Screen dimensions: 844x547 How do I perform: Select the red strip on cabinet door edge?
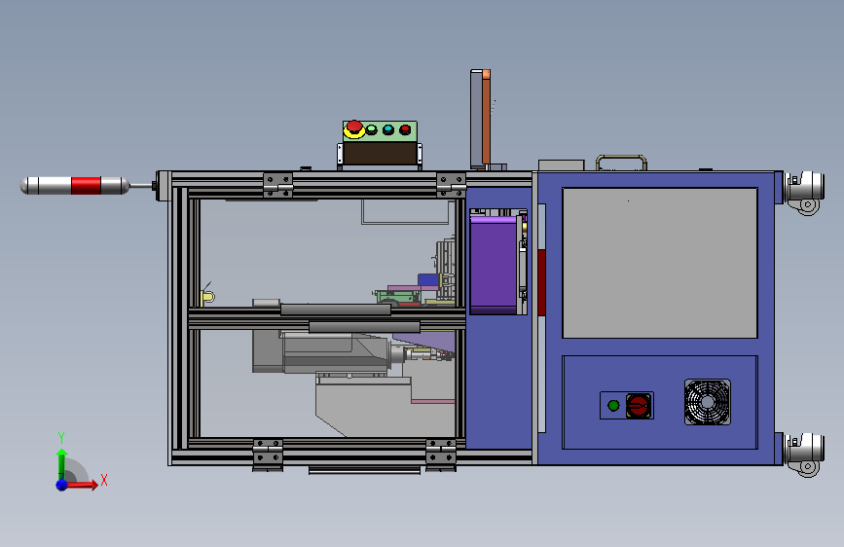click(x=541, y=282)
